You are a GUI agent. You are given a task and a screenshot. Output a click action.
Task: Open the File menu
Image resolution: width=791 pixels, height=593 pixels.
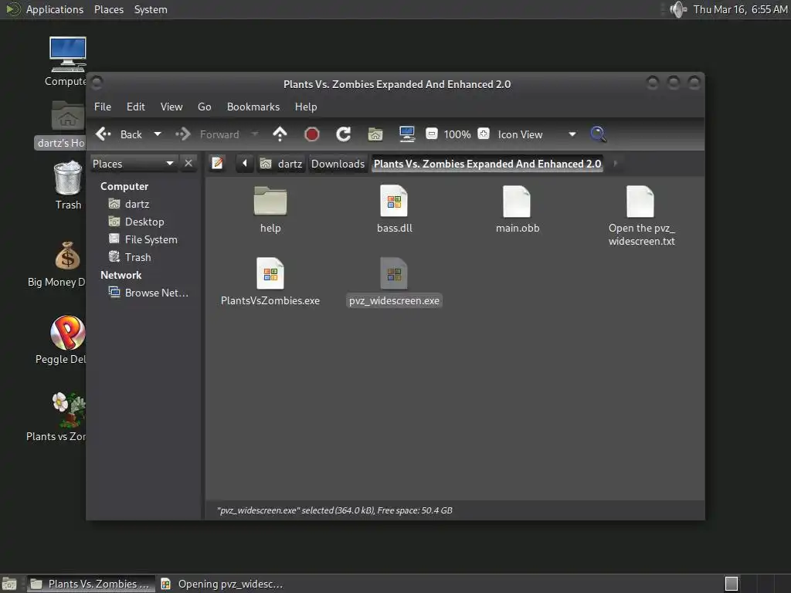pyautogui.click(x=103, y=107)
